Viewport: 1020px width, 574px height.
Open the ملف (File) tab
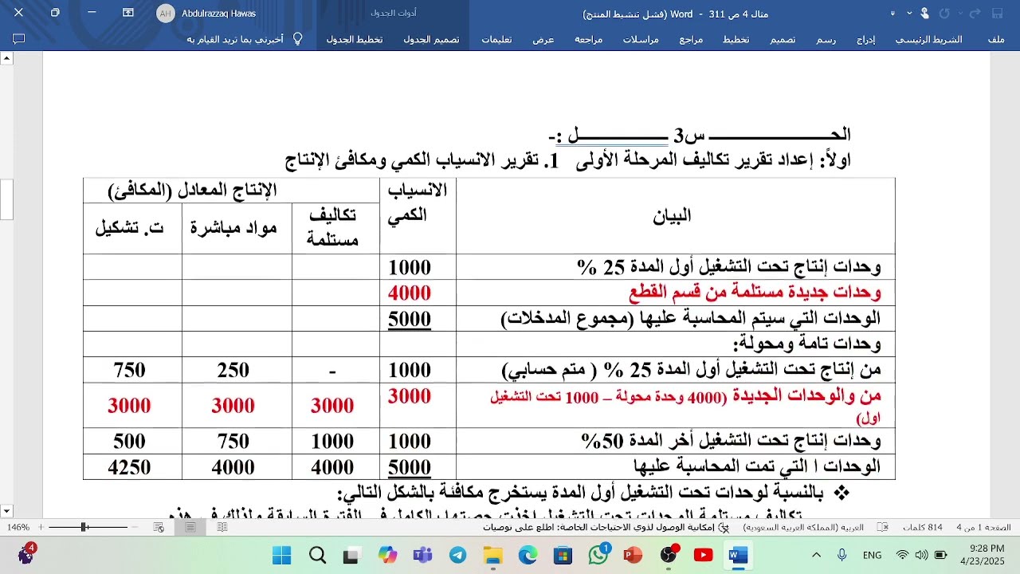(996, 39)
